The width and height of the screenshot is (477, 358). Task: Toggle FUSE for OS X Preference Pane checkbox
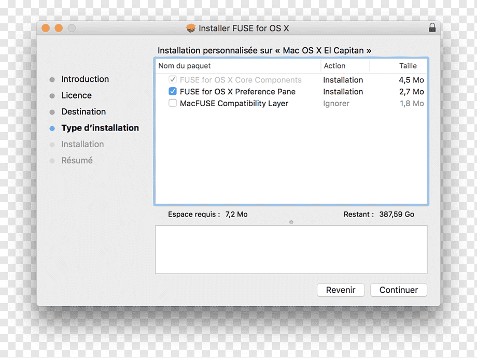coord(173,92)
